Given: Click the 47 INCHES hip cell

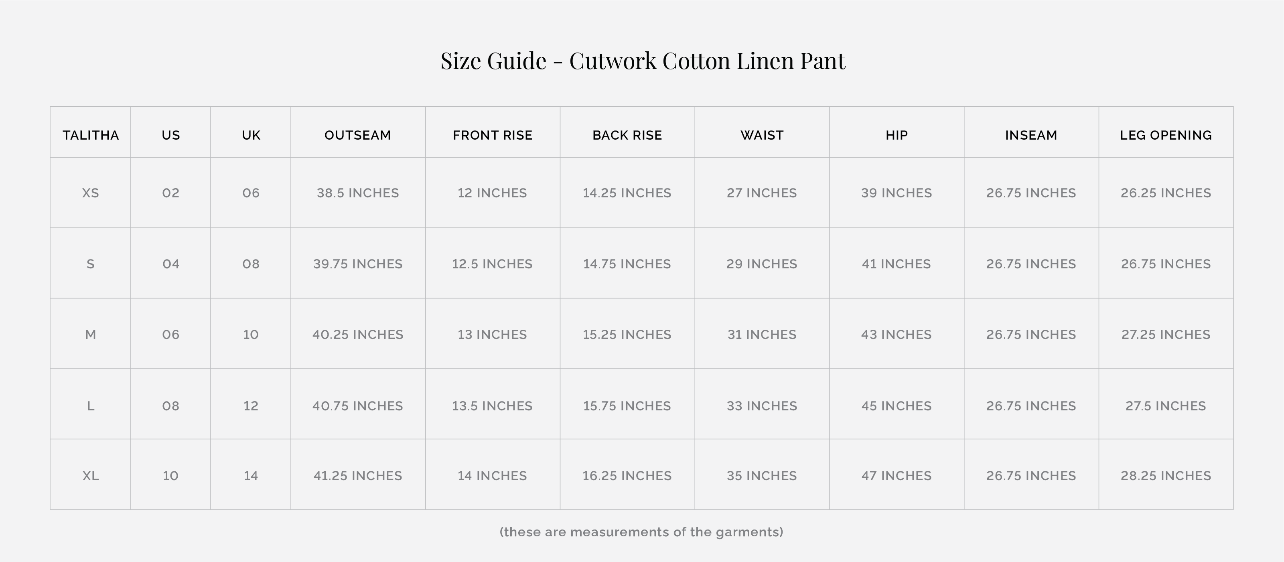Looking at the screenshot, I should pyautogui.click(x=896, y=476).
